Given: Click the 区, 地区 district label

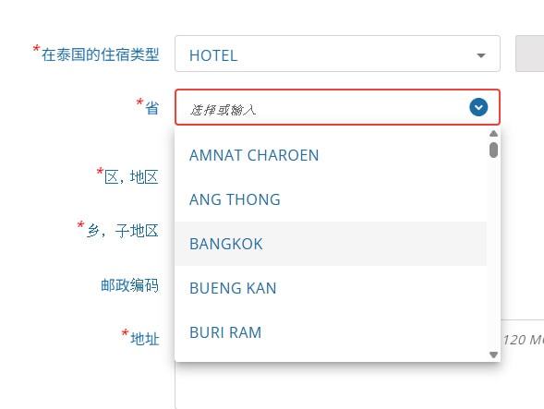Looking at the screenshot, I should [131, 177].
